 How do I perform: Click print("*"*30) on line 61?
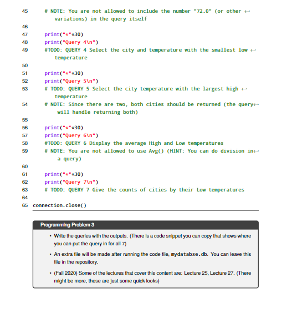tap(64, 174)
